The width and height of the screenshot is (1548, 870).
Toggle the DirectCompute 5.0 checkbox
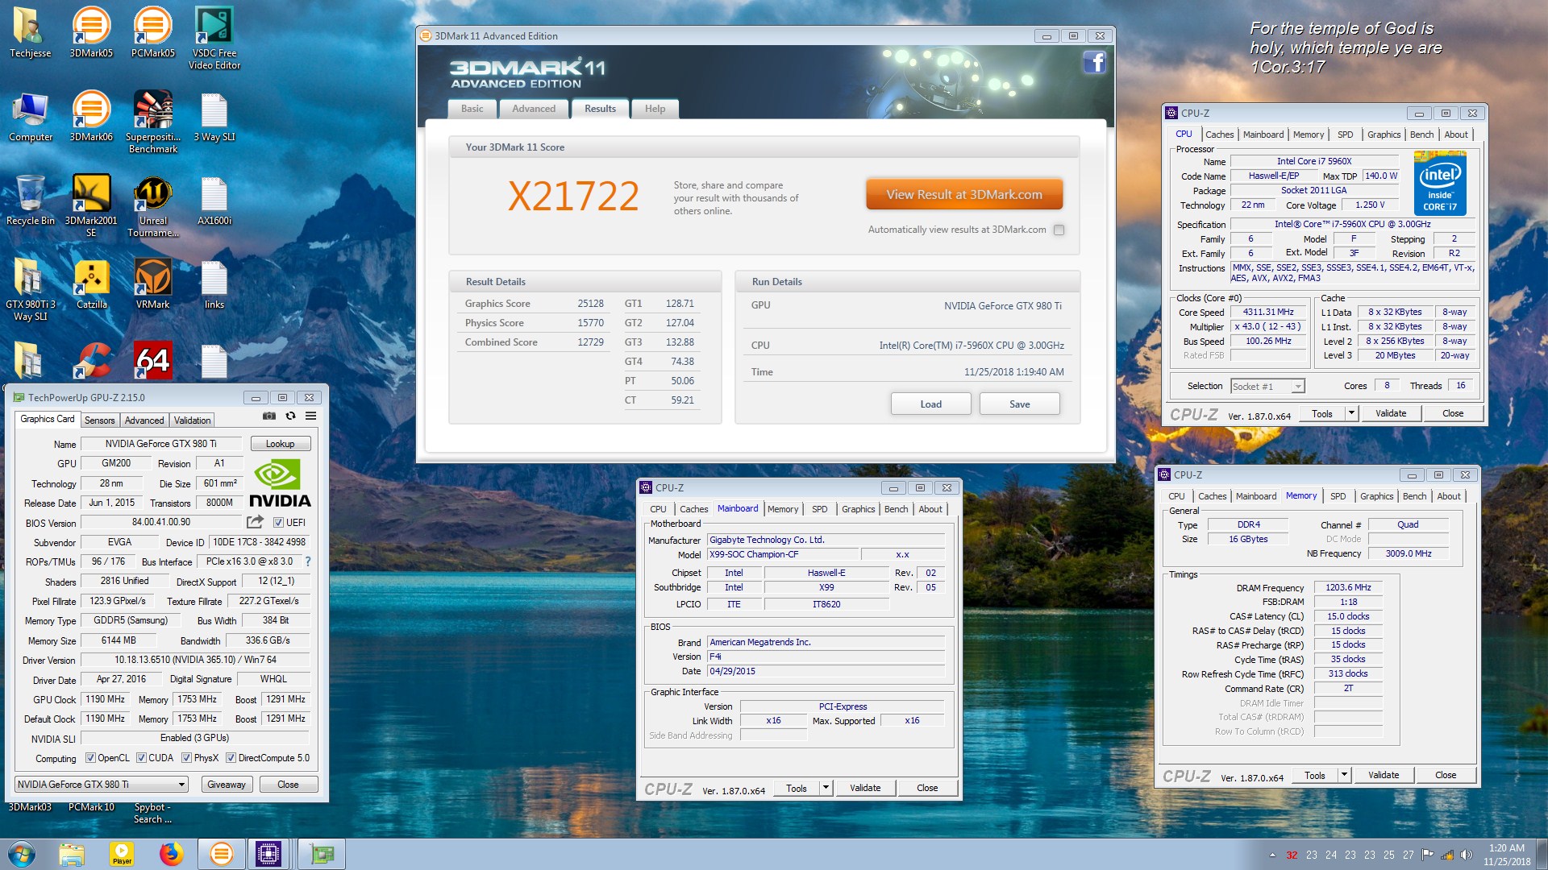(231, 758)
